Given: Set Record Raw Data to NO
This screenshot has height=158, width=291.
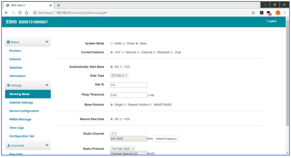Looking at the screenshot, I should coord(111,119).
